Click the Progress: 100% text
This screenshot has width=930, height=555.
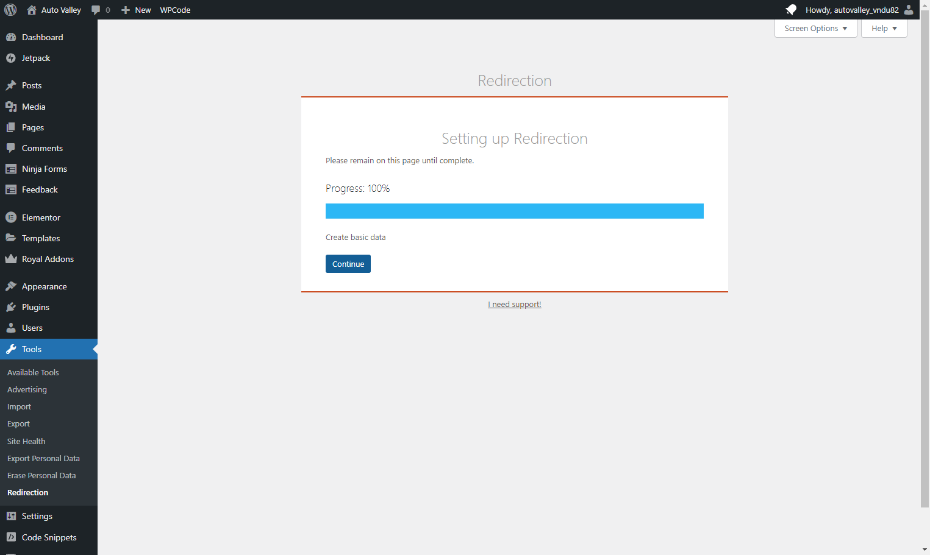tap(357, 188)
